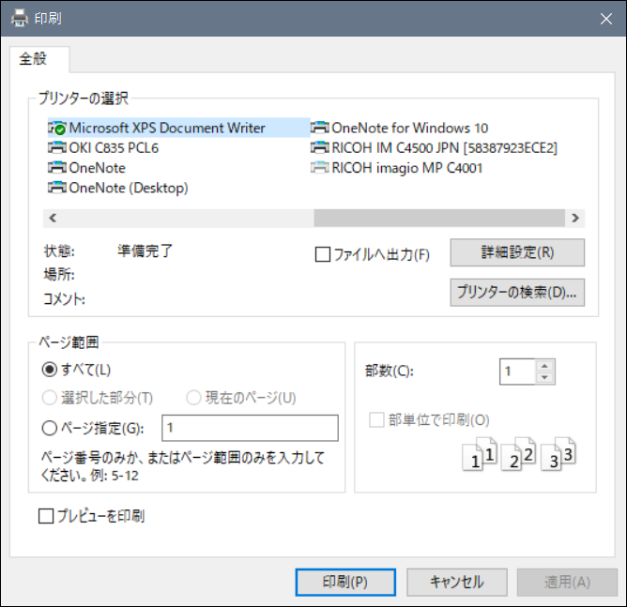The height and width of the screenshot is (607, 627).
Task: Click the Microsoft XPS Document Writer printer icon
Action: point(57,128)
